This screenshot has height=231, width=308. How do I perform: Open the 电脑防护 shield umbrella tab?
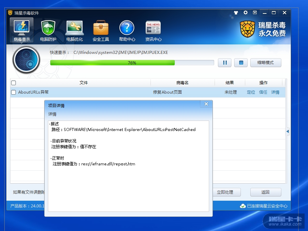coord(48,31)
